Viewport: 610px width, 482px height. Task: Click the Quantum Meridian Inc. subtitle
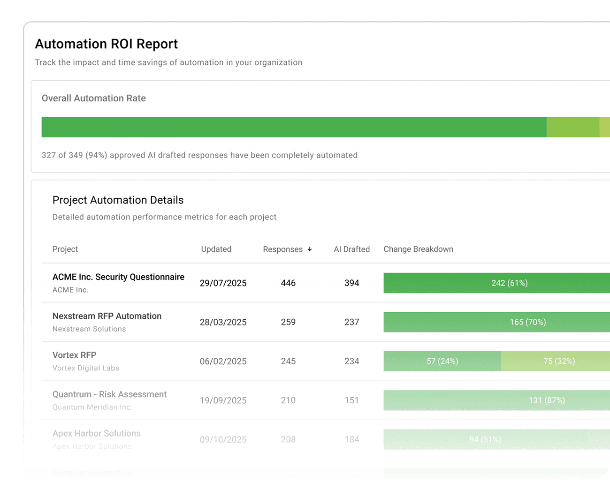[92, 407]
